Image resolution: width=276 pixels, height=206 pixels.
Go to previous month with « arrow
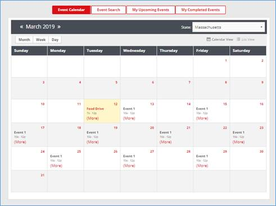[21, 26]
